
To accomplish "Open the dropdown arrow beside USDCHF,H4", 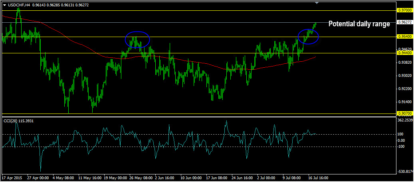I will pyautogui.click(x=4, y=5).
